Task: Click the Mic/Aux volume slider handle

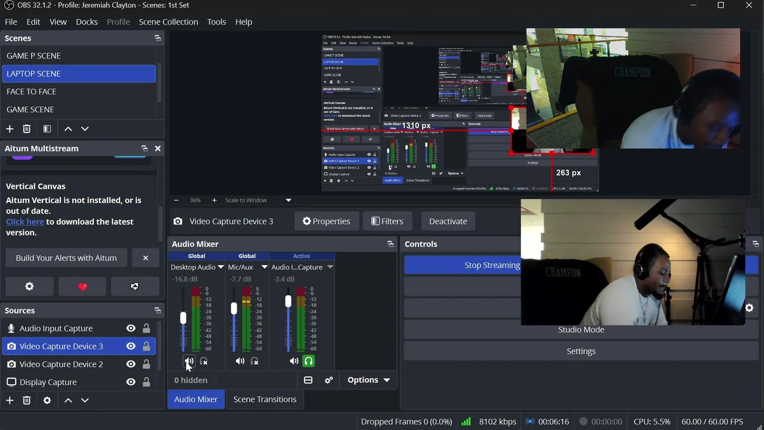Action: click(x=234, y=308)
